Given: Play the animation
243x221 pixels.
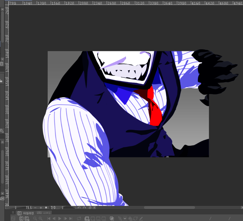Looking at the screenshot, I should (x=60, y=219).
